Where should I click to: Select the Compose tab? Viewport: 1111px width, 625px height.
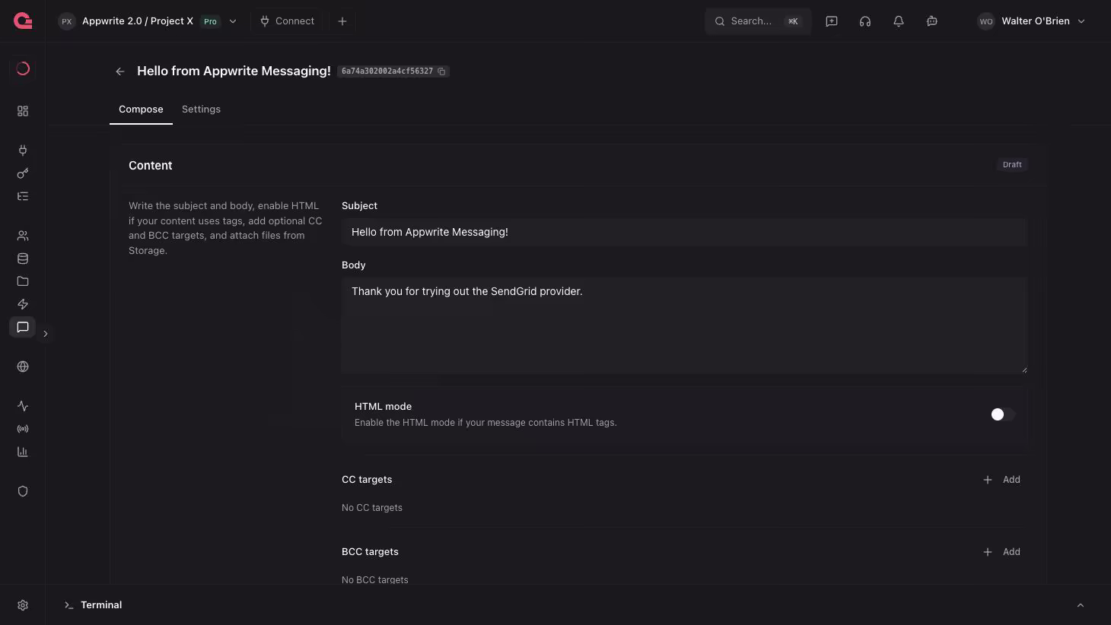pyautogui.click(x=141, y=109)
